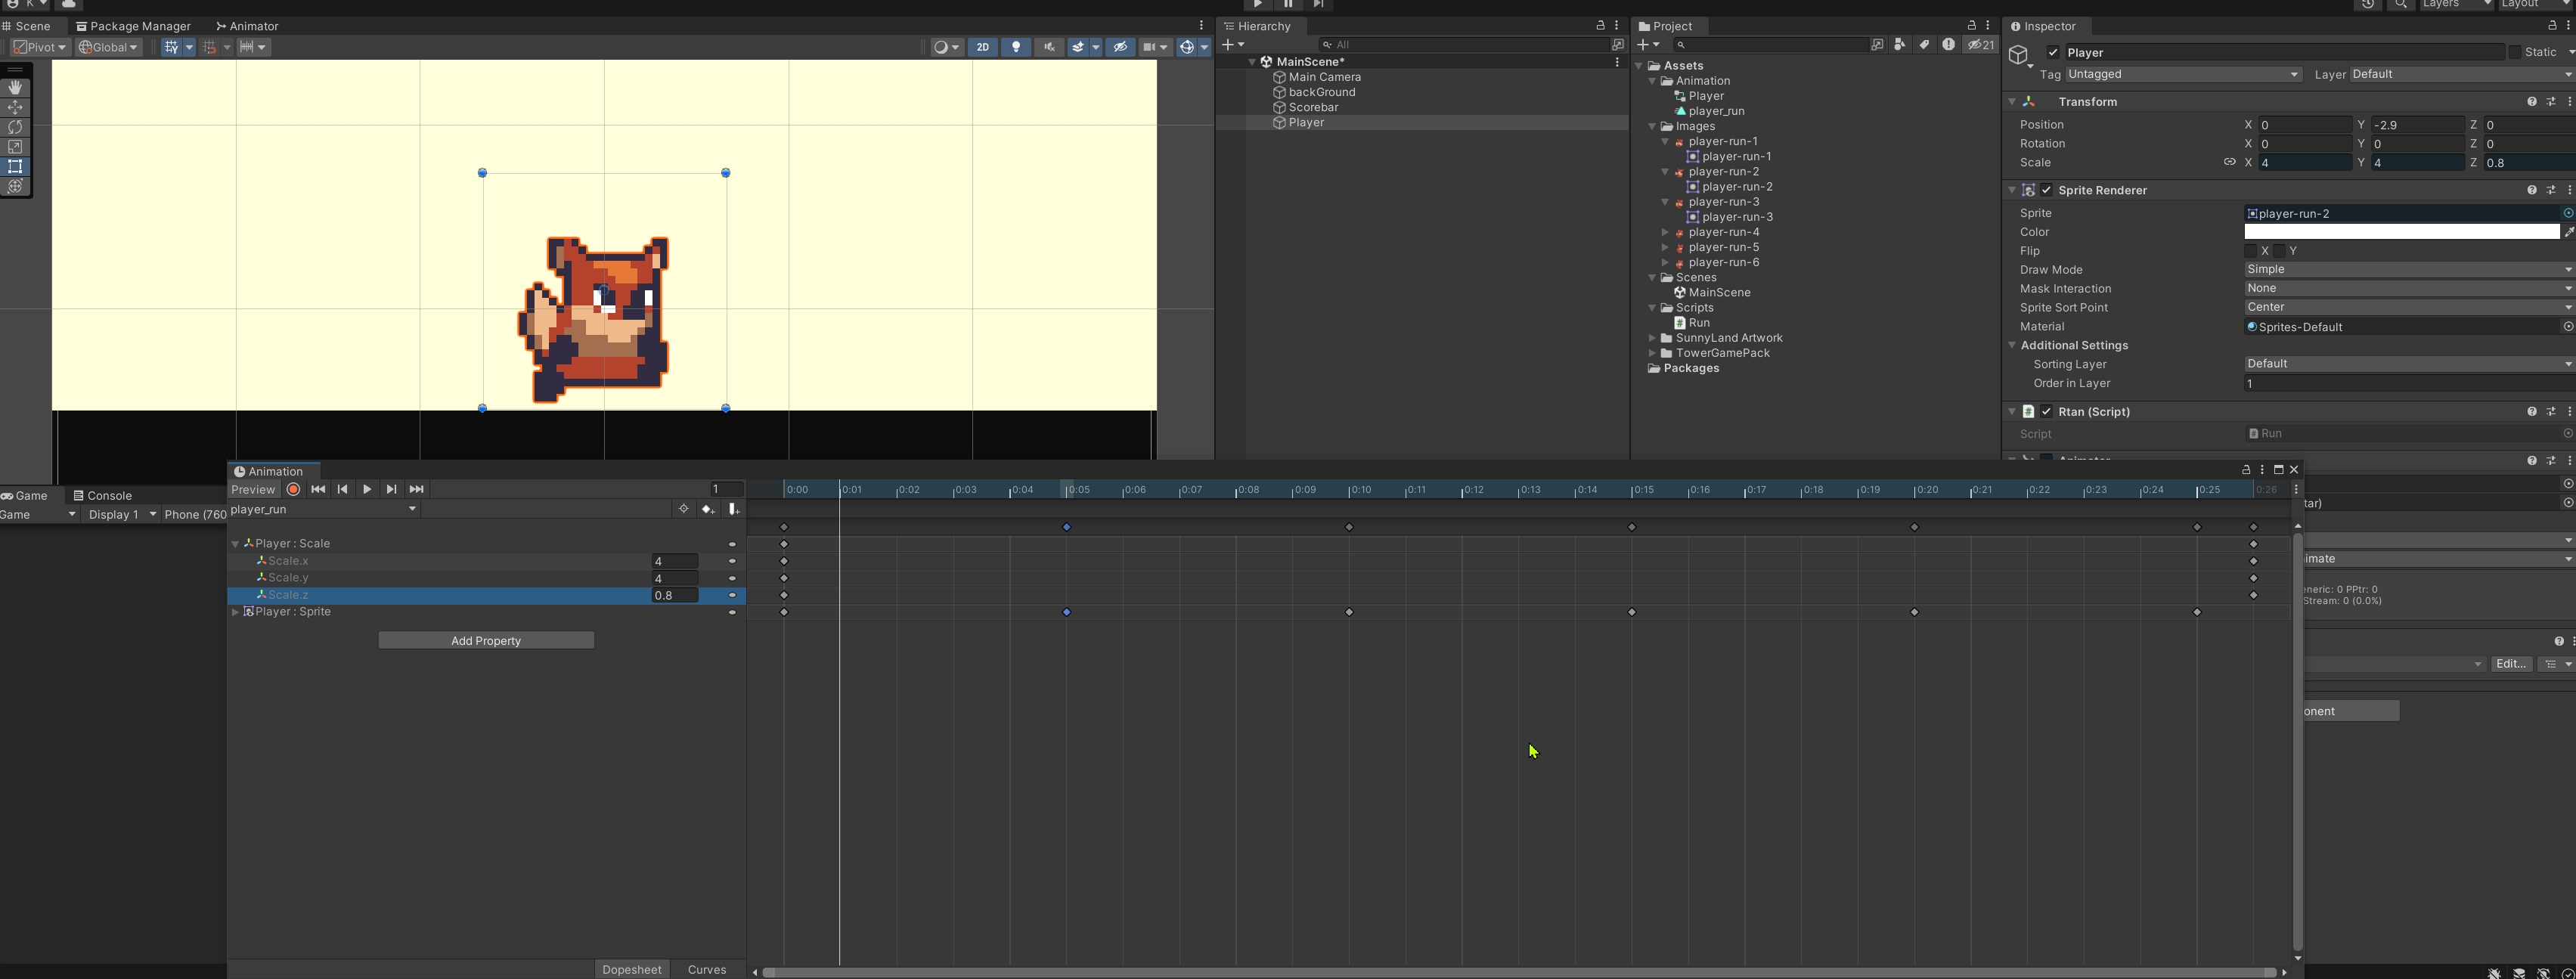This screenshot has width=2576, height=979.
Task: Open the Gizmos toggle icon
Action: (x=1187, y=47)
